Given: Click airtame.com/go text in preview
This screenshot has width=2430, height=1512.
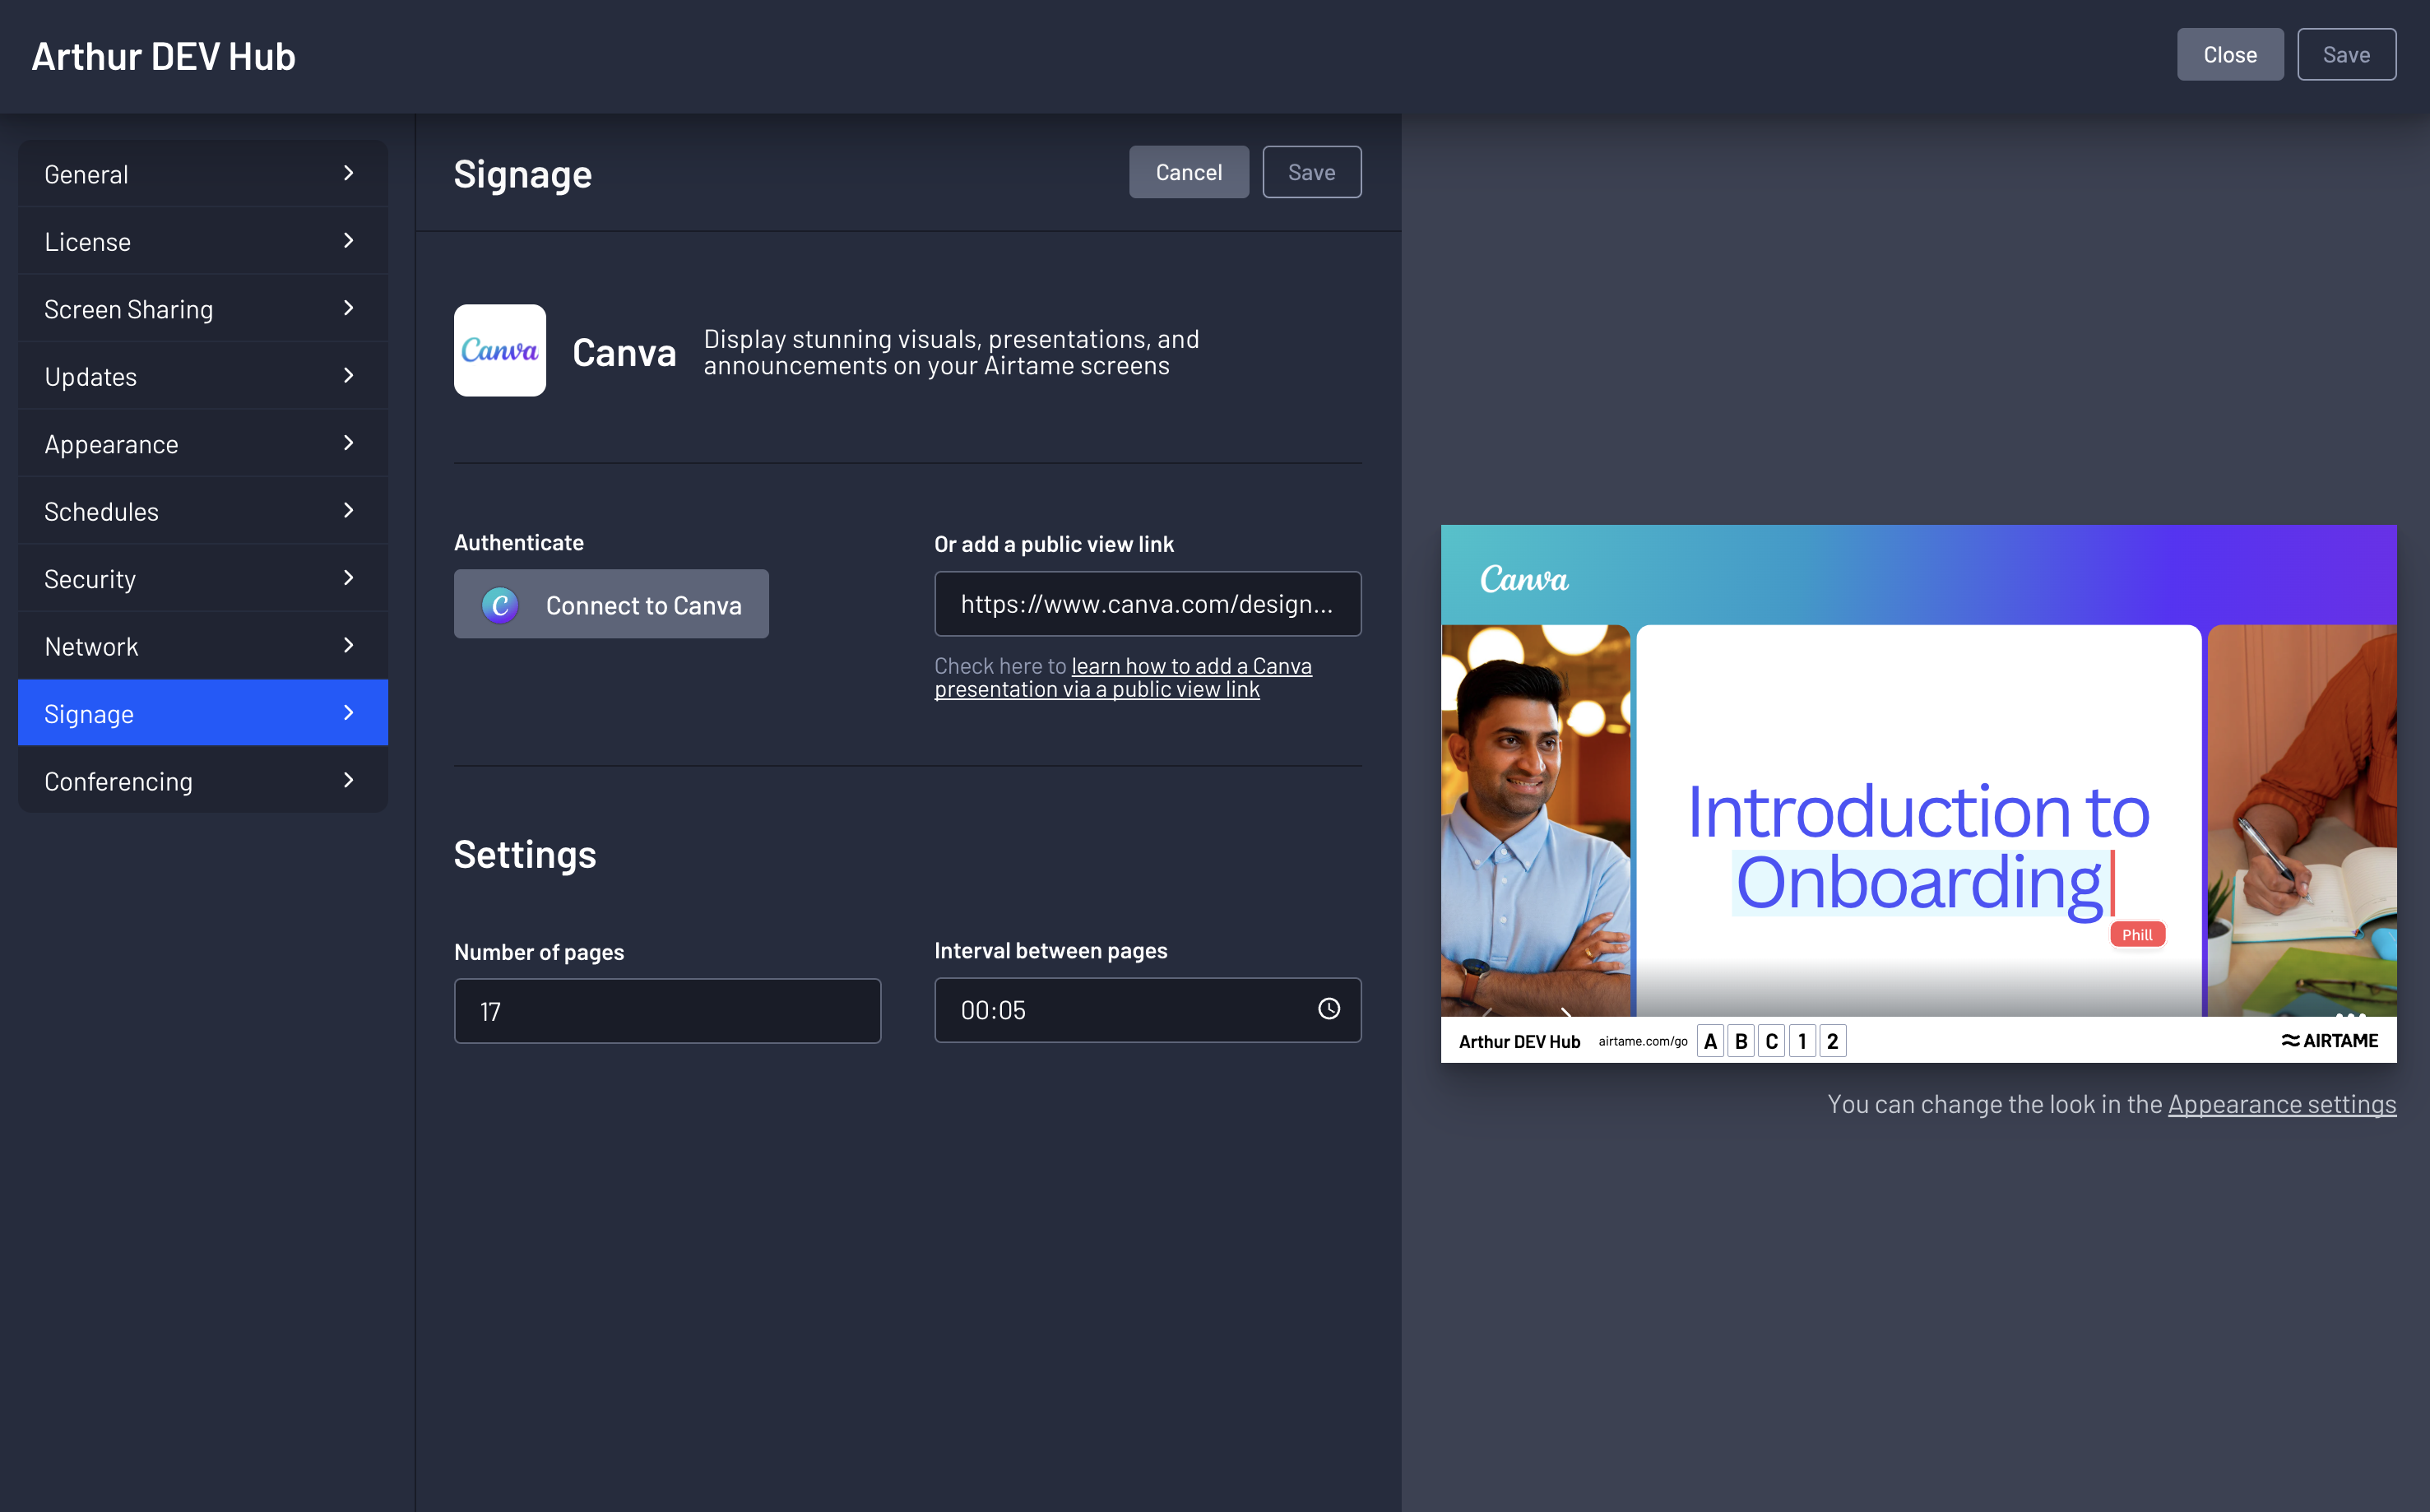Looking at the screenshot, I should [1643, 1041].
